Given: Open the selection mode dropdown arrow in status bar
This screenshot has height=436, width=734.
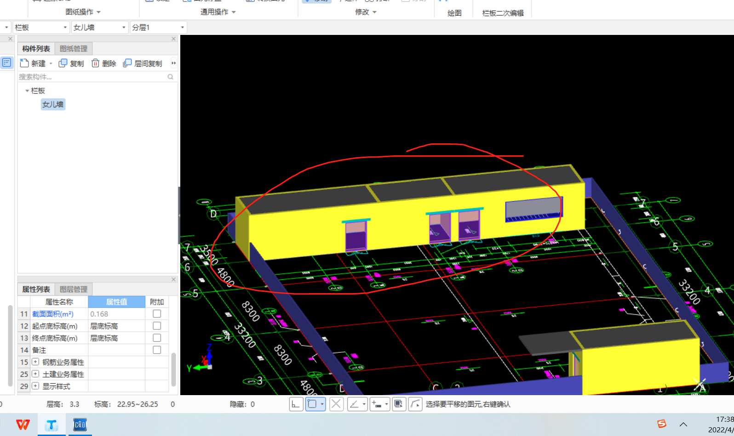Looking at the screenshot, I should tap(322, 404).
